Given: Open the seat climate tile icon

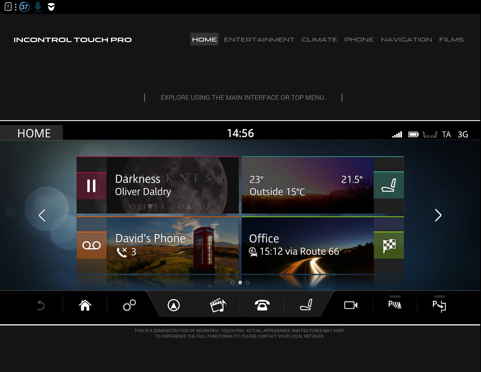Looking at the screenshot, I should click(x=389, y=185).
